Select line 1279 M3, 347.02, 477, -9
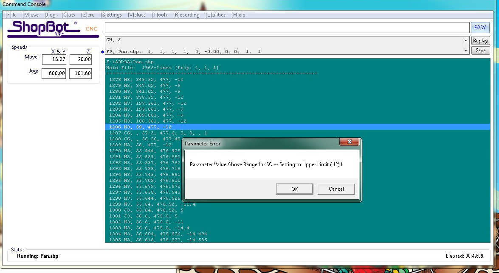Screen dimensions: 499x273 click(x=145, y=86)
